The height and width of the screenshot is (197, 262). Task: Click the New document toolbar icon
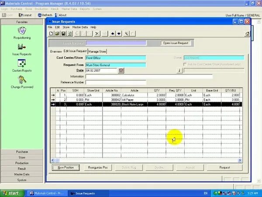51,34
